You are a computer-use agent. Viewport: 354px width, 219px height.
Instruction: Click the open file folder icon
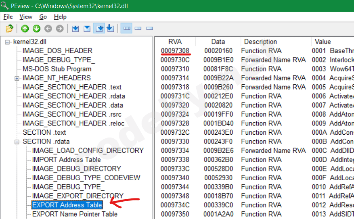click(10, 29)
